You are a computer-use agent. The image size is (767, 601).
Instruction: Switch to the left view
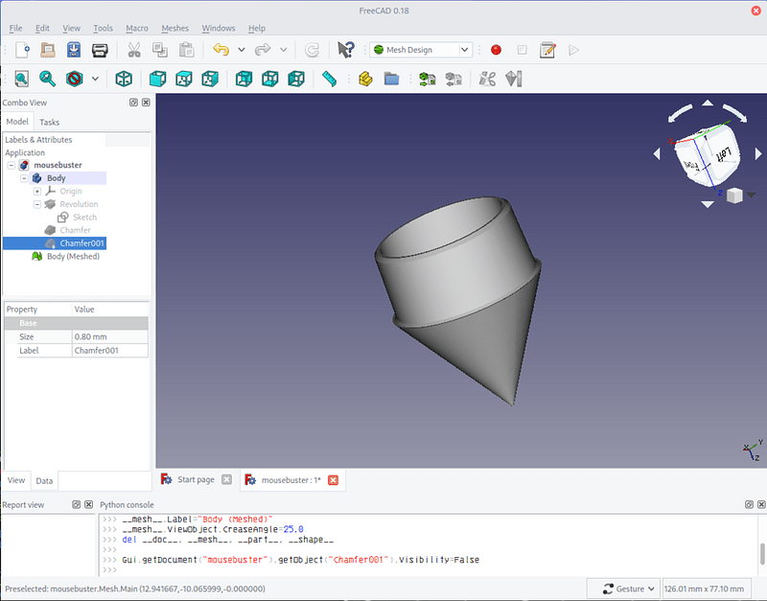pos(296,79)
